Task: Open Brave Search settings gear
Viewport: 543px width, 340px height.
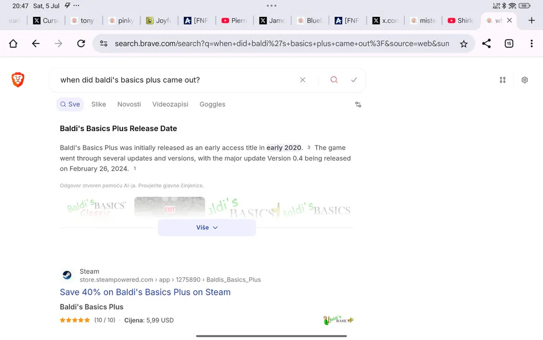Action: click(525, 80)
